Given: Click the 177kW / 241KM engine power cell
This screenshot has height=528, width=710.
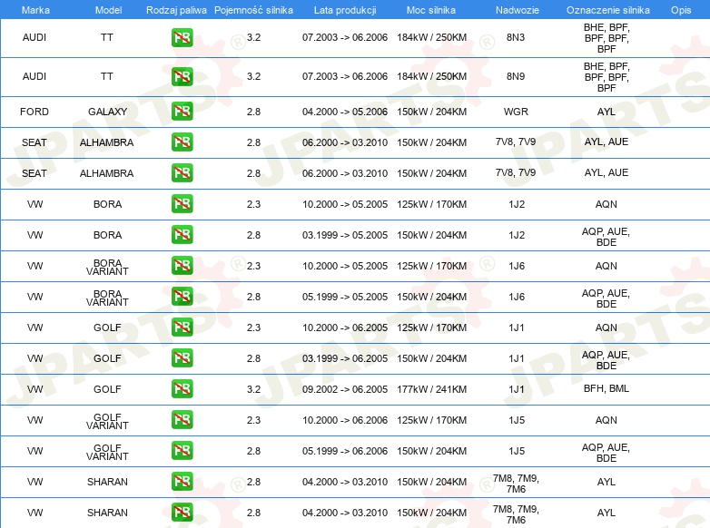Looking at the screenshot, I should pyautogui.click(x=431, y=389).
